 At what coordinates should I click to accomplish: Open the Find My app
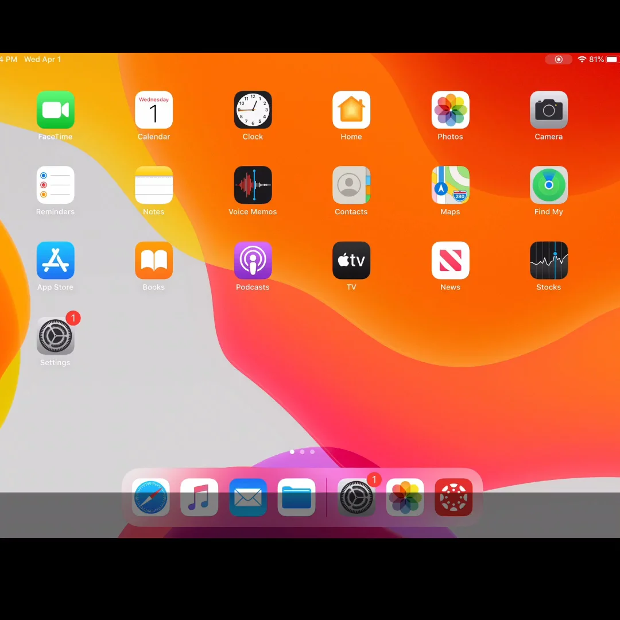pos(548,185)
